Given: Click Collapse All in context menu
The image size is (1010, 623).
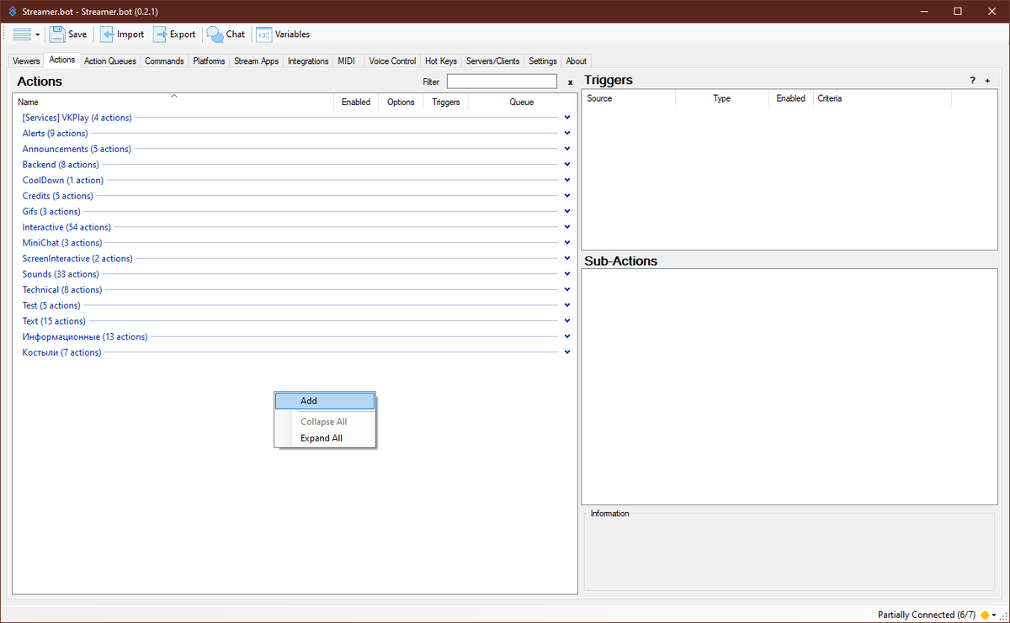Looking at the screenshot, I should pos(325,421).
